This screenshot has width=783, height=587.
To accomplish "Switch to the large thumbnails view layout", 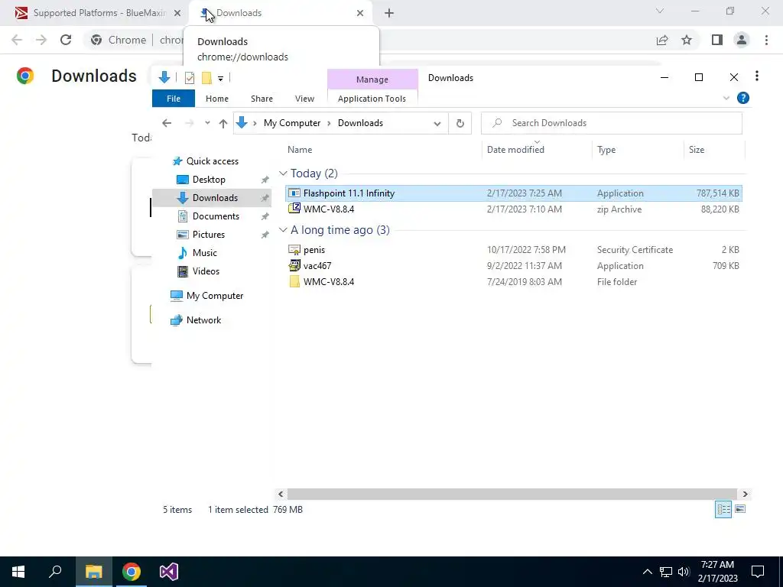I will 740,509.
